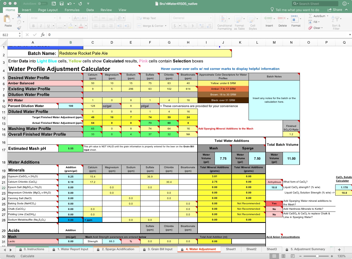Click the Format as Table icon
Image resolution: width=352 pixels, height=259 pixels.
239,22
